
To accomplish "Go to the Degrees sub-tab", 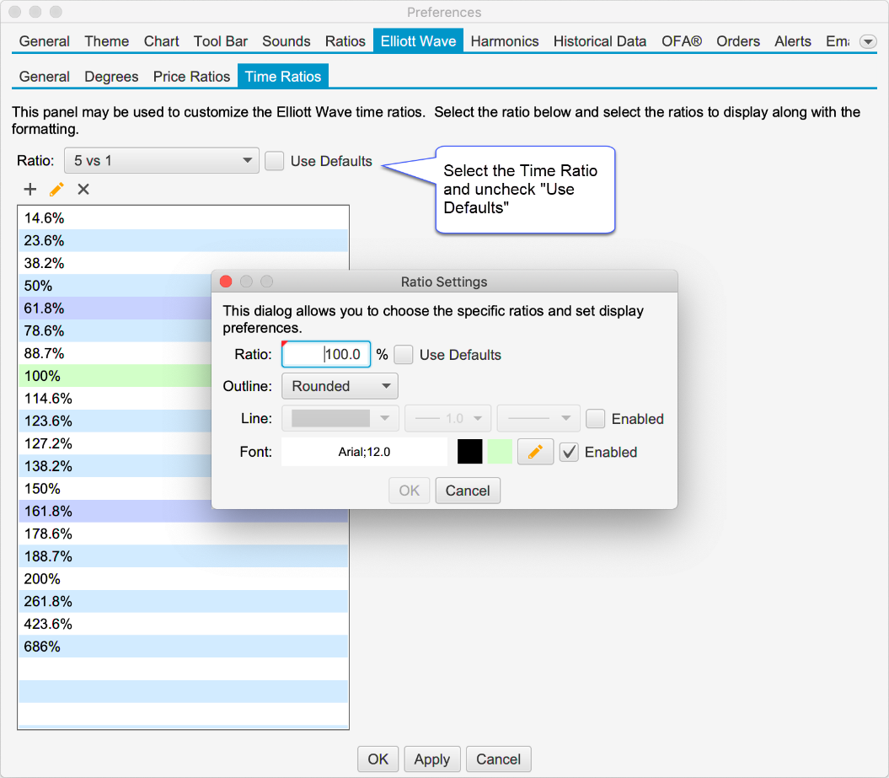I will [111, 77].
